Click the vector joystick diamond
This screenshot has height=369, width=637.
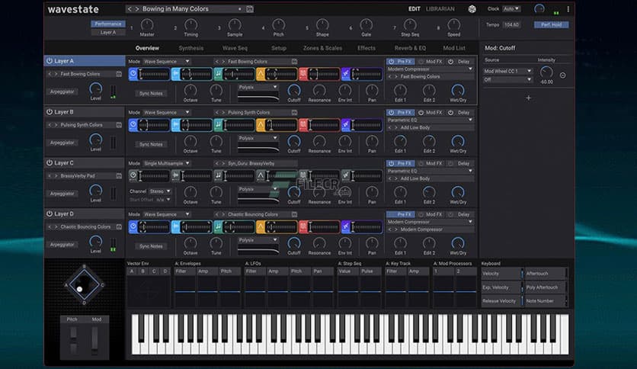tap(84, 284)
